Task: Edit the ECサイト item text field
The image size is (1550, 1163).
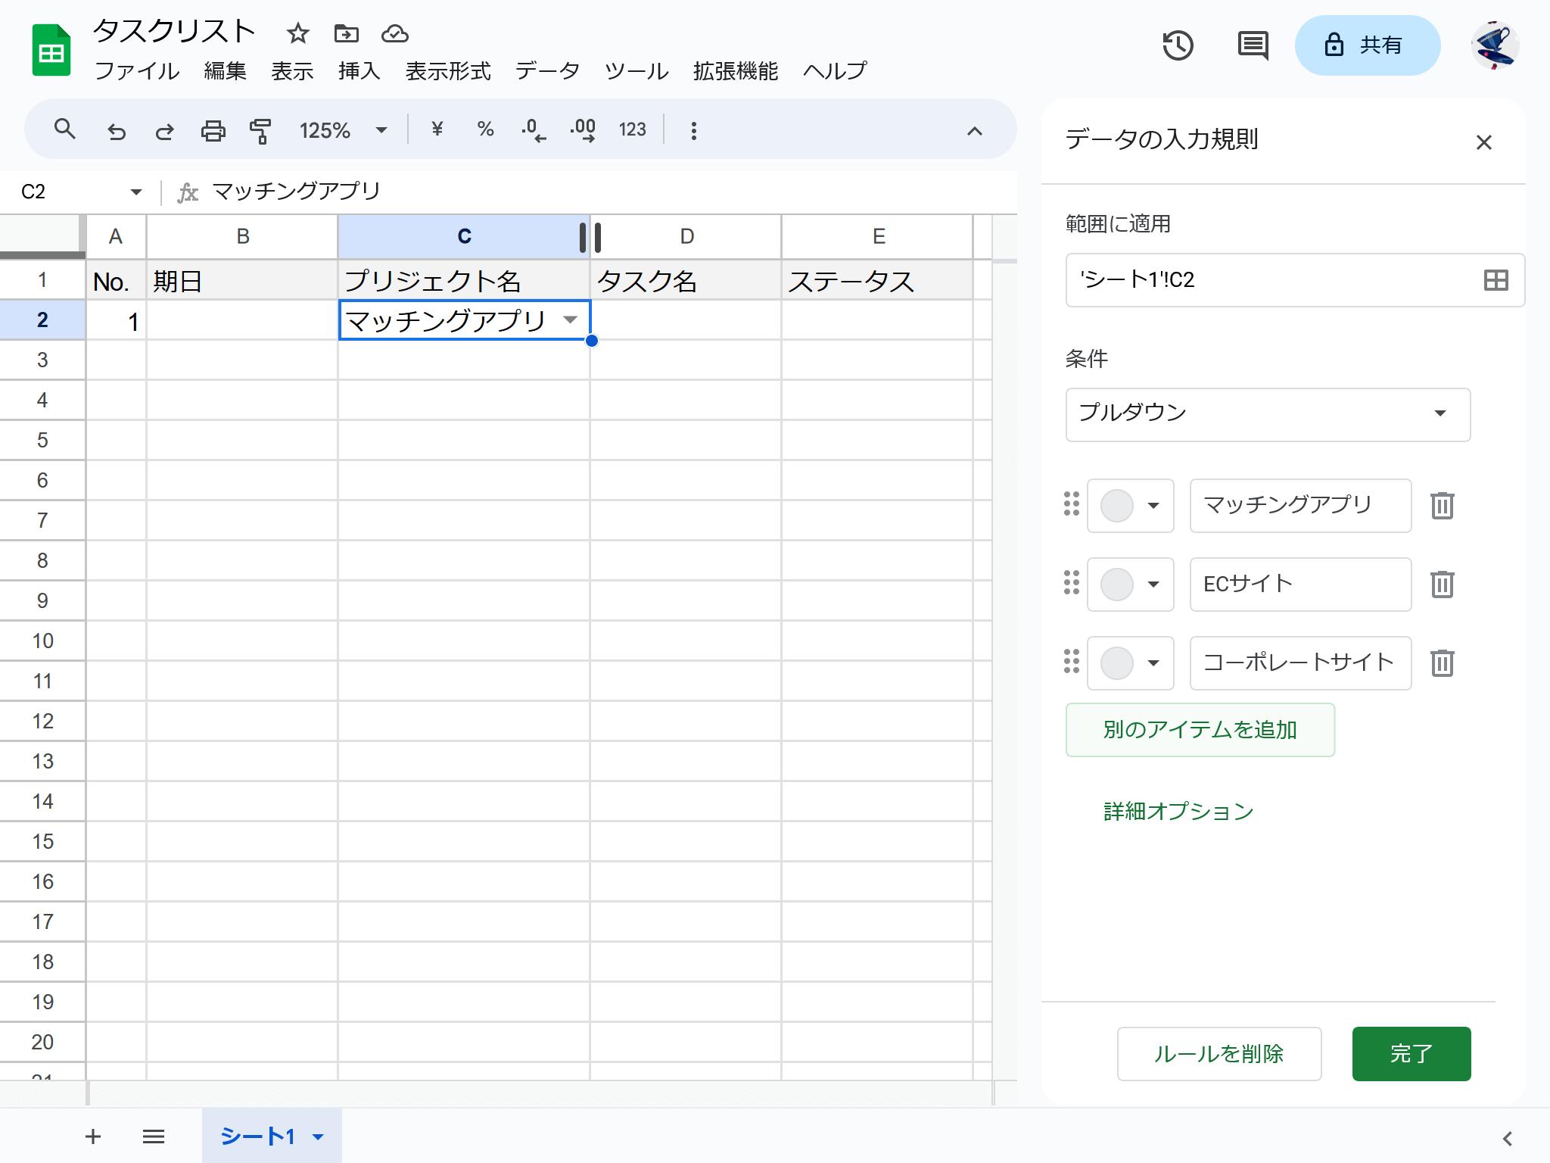Action: pos(1300,584)
